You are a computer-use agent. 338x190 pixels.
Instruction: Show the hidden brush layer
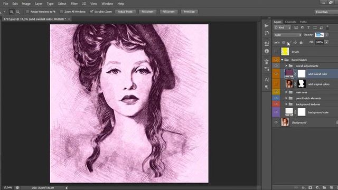pos(276,52)
